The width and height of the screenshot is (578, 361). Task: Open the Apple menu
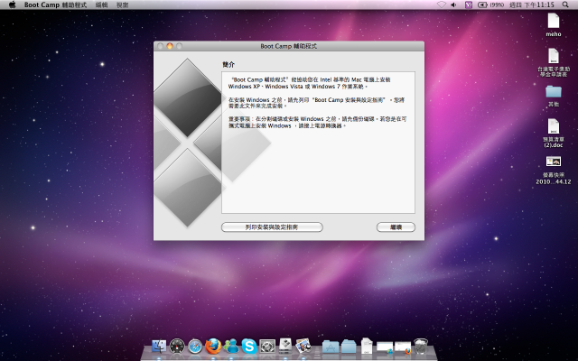click(12, 5)
